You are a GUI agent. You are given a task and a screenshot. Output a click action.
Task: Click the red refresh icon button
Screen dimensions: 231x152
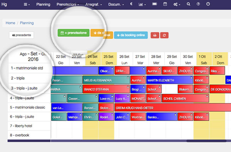coord(164,35)
